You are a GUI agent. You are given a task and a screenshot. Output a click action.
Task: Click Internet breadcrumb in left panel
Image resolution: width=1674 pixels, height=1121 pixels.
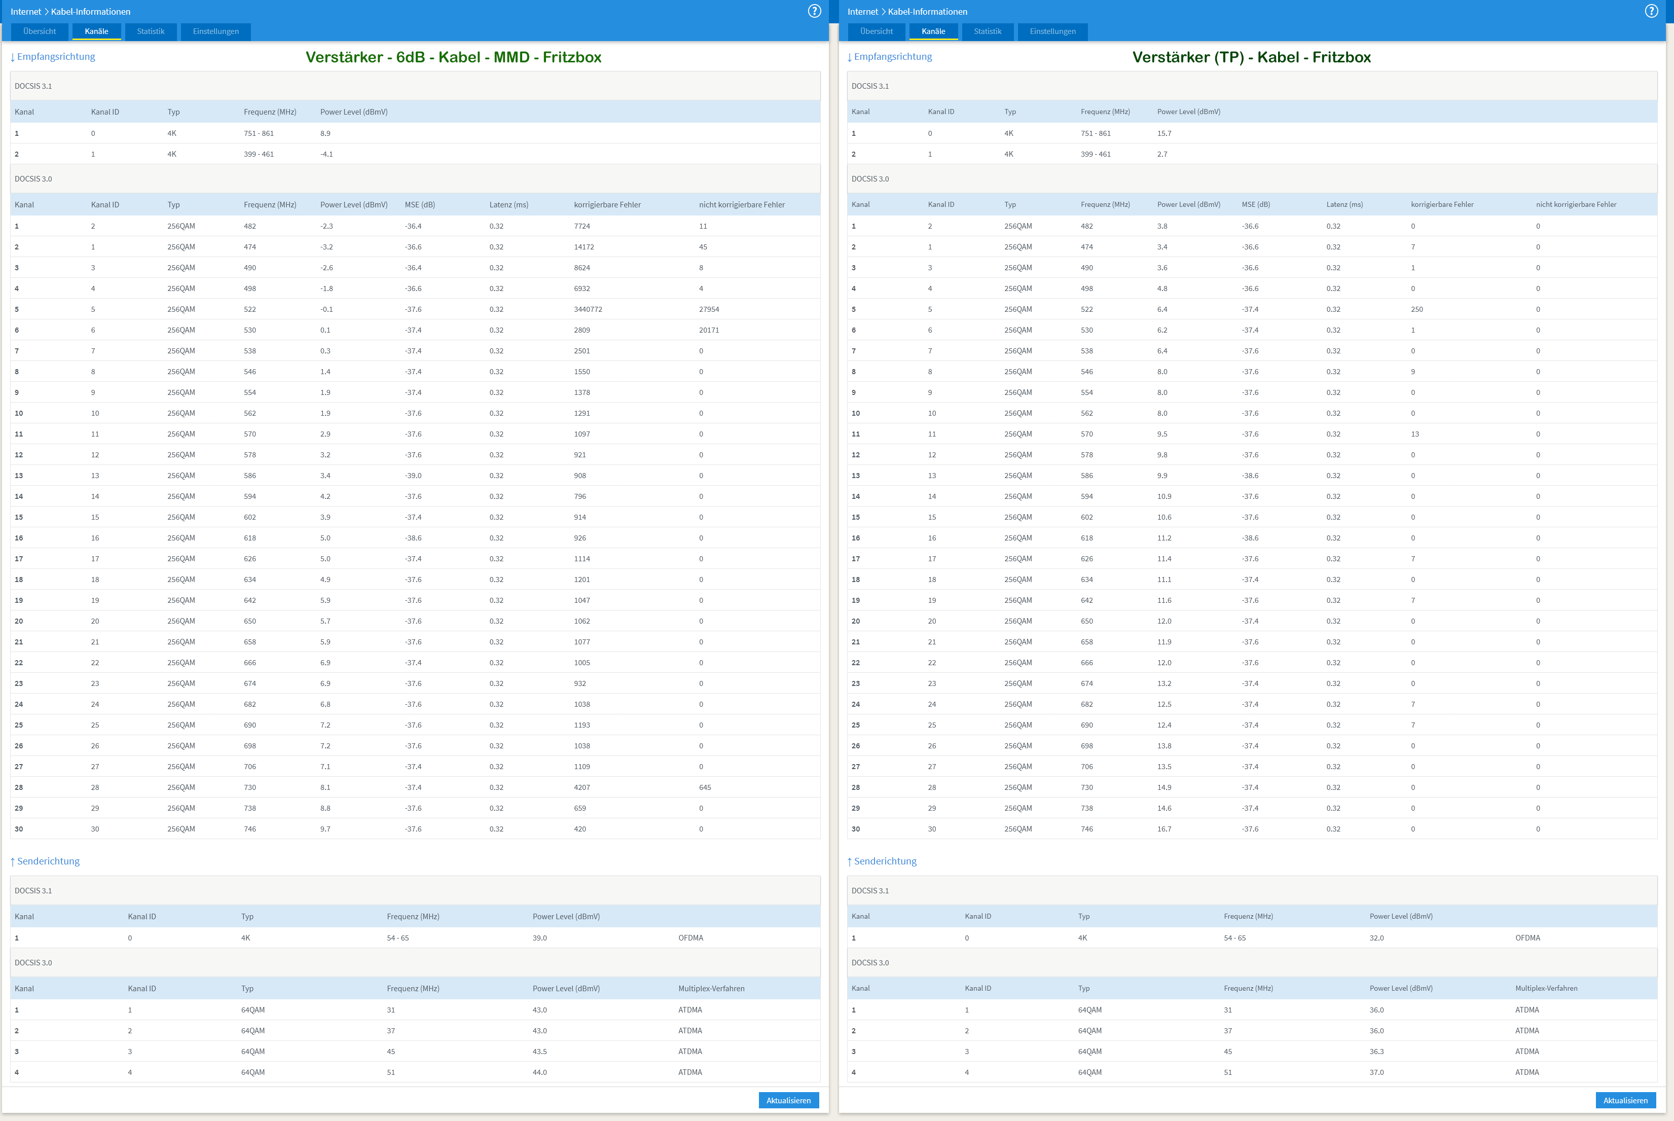[26, 12]
